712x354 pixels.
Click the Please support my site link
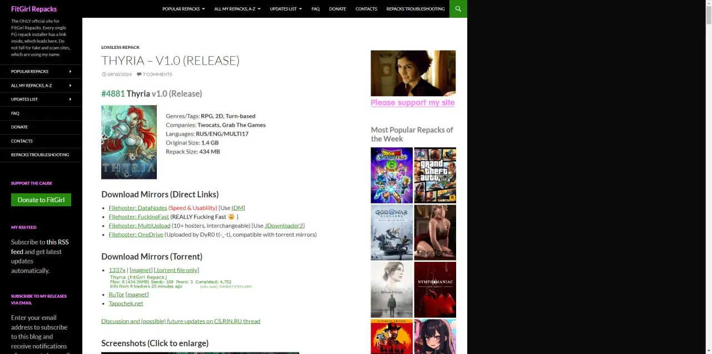[x=413, y=103]
